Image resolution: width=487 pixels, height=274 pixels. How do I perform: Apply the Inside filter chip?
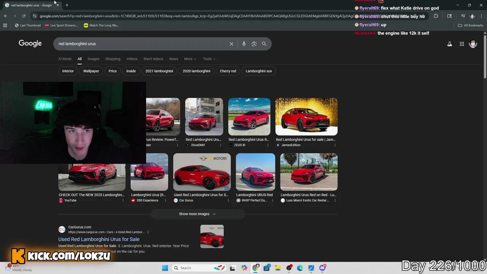(x=131, y=71)
